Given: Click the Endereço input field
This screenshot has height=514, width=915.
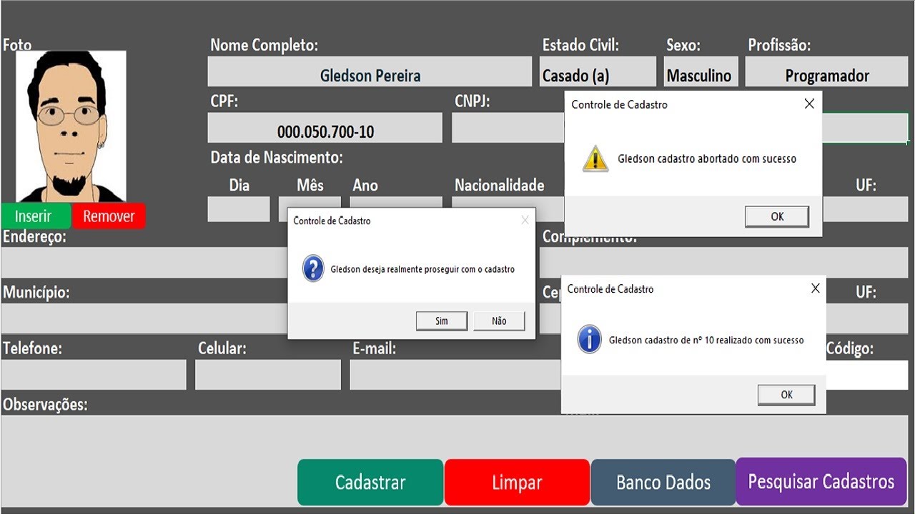Looking at the screenshot, I should pyautogui.click(x=144, y=263).
